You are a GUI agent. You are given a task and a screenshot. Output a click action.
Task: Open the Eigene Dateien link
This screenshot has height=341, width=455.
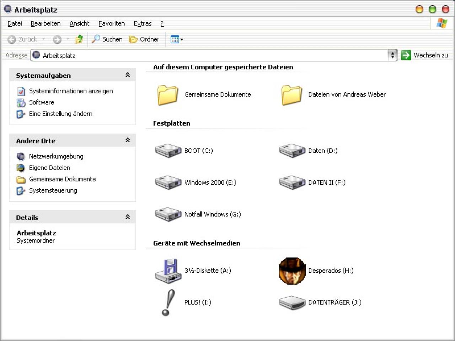click(x=50, y=168)
